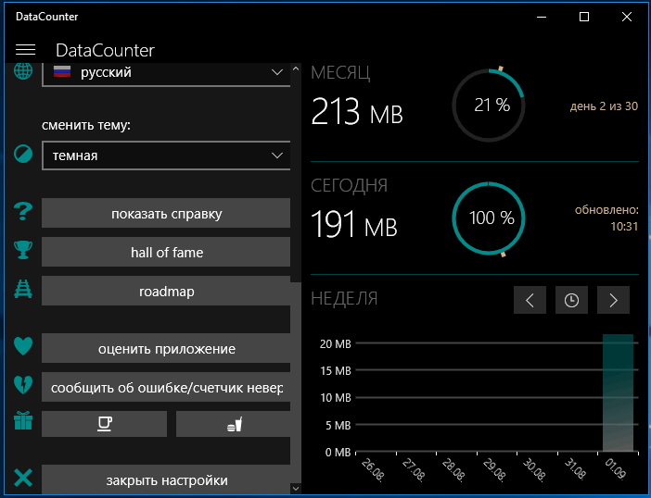Click the 213 MB monthly value

coord(357,111)
